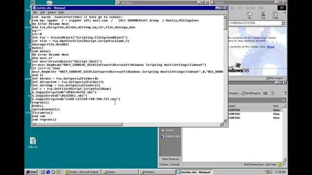Click Sent column header in Outlook
This screenshot has width=312, height=175.
coord(277,106)
